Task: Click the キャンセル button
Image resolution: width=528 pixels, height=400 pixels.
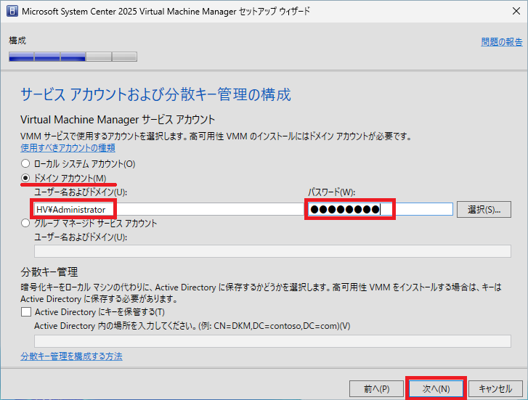Action: [495, 389]
